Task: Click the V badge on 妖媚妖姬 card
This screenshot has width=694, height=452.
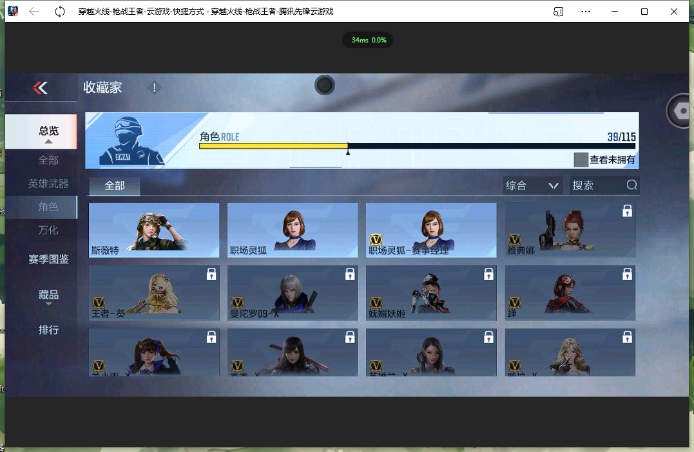Action: (376, 303)
